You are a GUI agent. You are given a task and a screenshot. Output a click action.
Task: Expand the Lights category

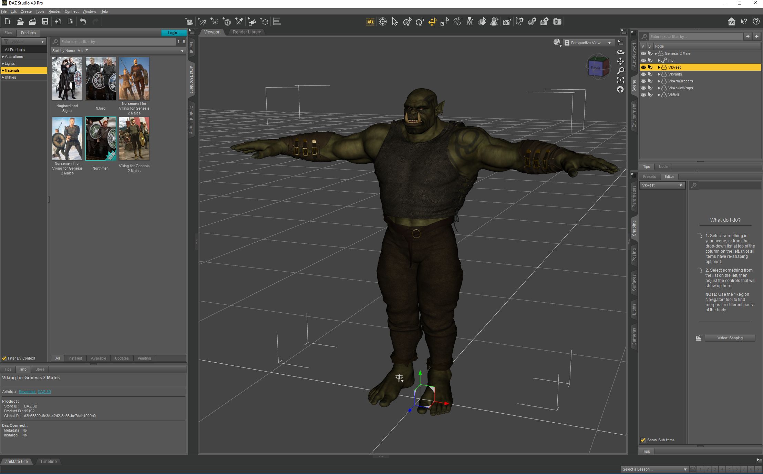point(3,63)
